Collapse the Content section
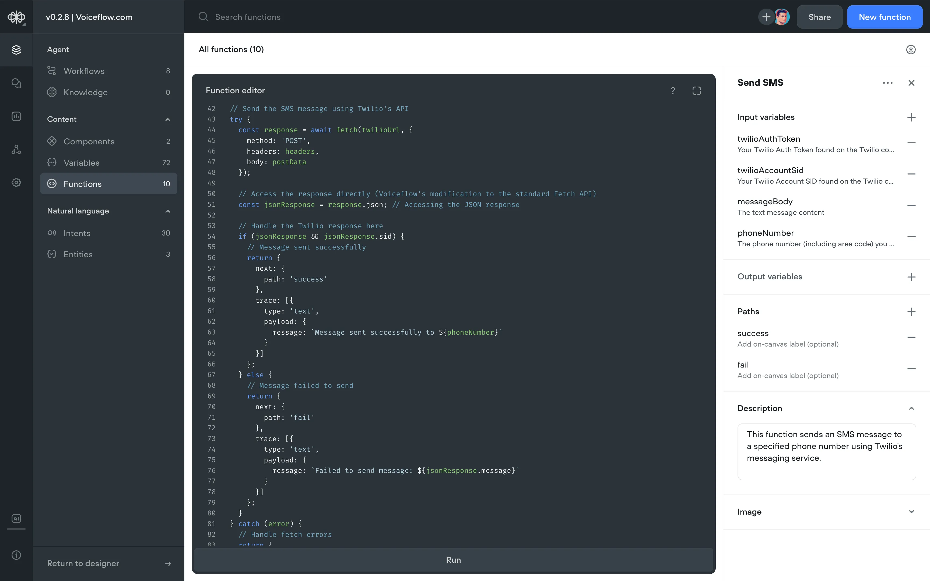This screenshot has height=581, width=930. 168,119
